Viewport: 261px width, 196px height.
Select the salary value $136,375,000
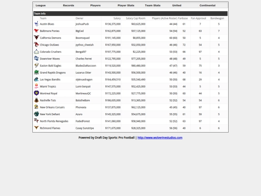pyautogui.click(x=113, y=24)
